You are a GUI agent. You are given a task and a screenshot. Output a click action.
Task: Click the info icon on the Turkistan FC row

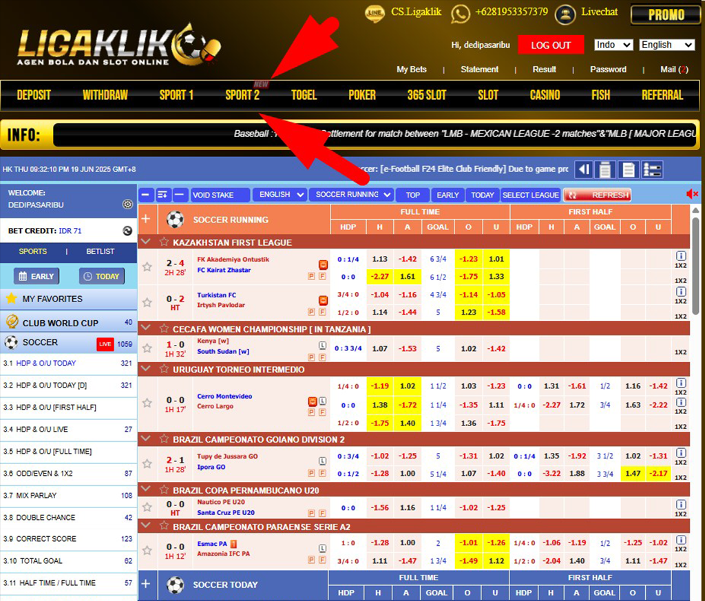pos(681,292)
